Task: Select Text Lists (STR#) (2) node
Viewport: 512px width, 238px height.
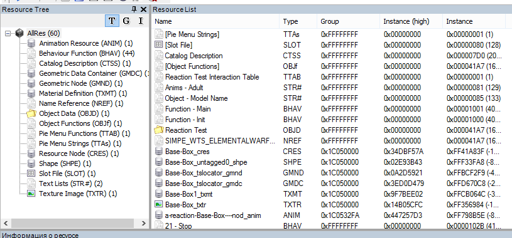Action: 71,184
